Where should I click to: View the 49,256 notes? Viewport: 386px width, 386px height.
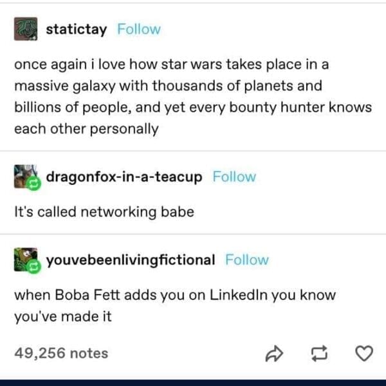tap(61, 353)
